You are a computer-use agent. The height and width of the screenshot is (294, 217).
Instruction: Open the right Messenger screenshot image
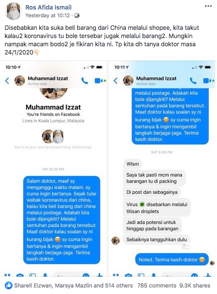162,169
